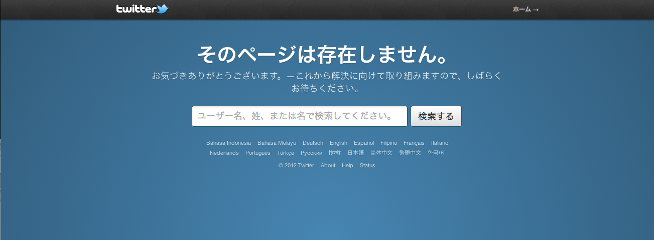Screen dimensions: 654x240
Task: Switch language to Bahasa Indonesia
Action: tap(228, 143)
